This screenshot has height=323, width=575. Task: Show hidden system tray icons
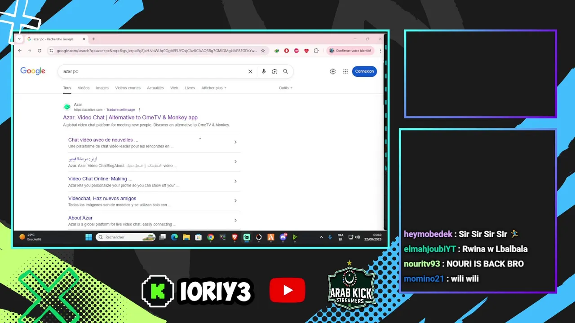pyautogui.click(x=321, y=237)
